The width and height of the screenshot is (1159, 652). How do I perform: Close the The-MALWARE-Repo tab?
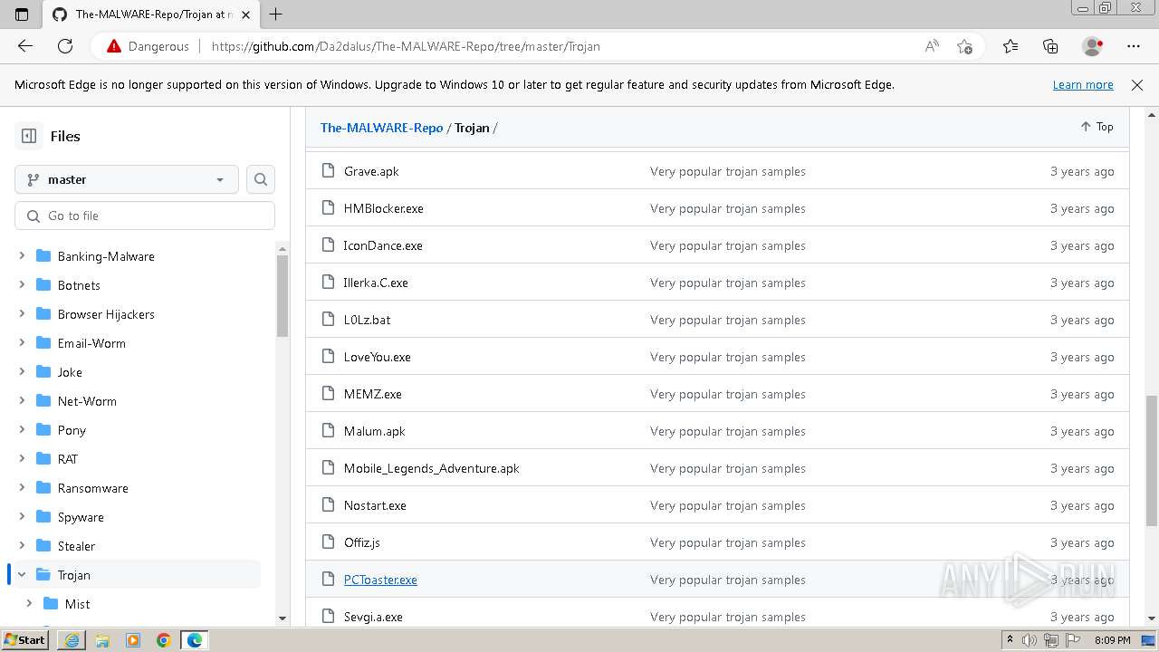tap(245, 14)
